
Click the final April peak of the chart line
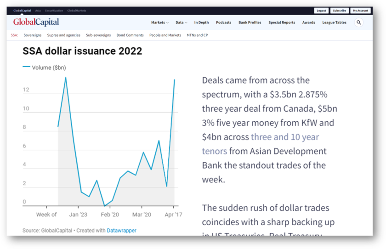click(x=175, y=80)
